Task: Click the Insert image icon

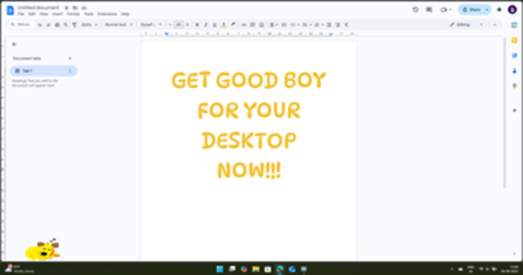Action: pos(261,25)
